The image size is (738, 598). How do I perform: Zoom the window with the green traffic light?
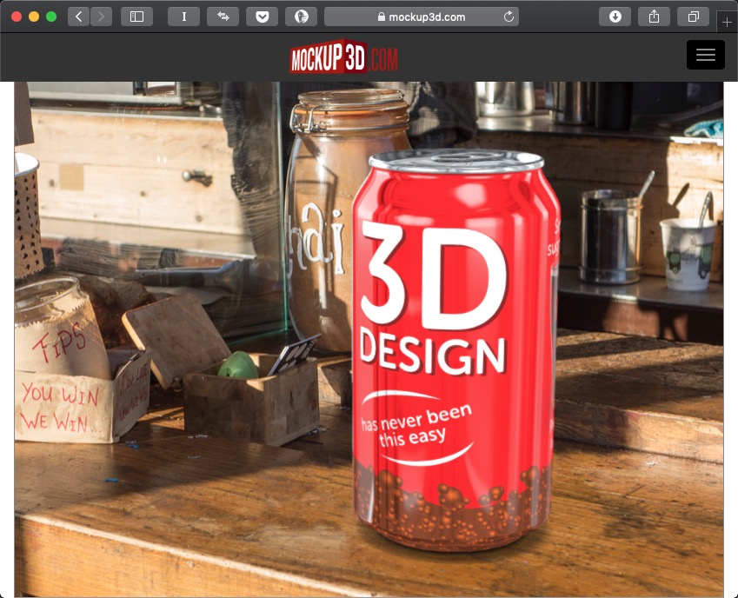52,15
